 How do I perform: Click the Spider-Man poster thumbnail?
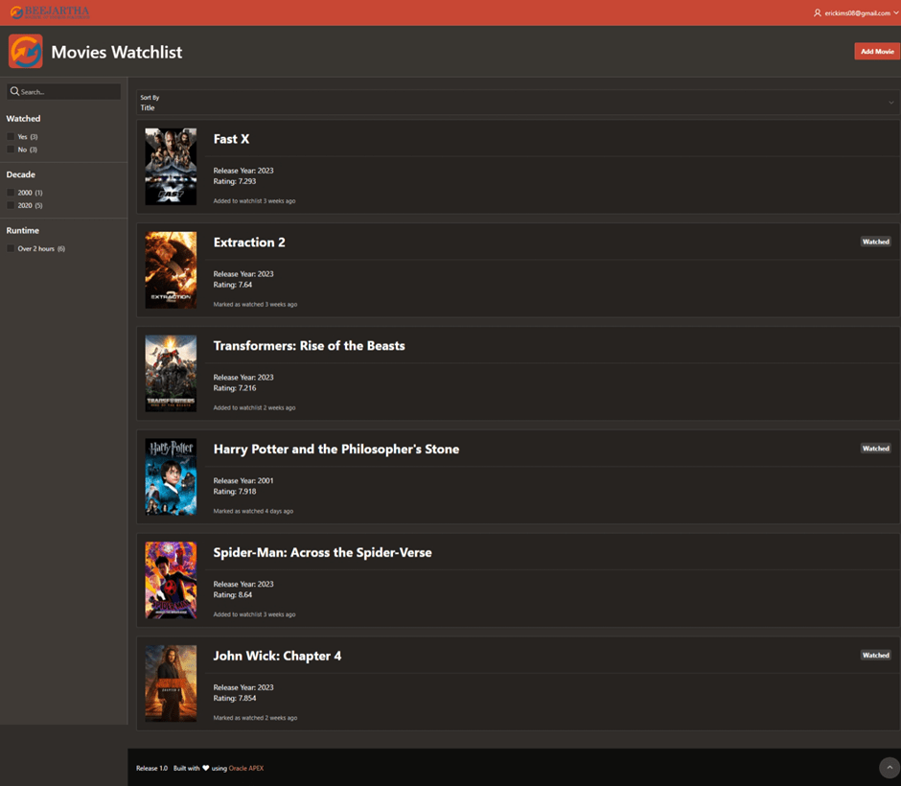click(171, 580)
